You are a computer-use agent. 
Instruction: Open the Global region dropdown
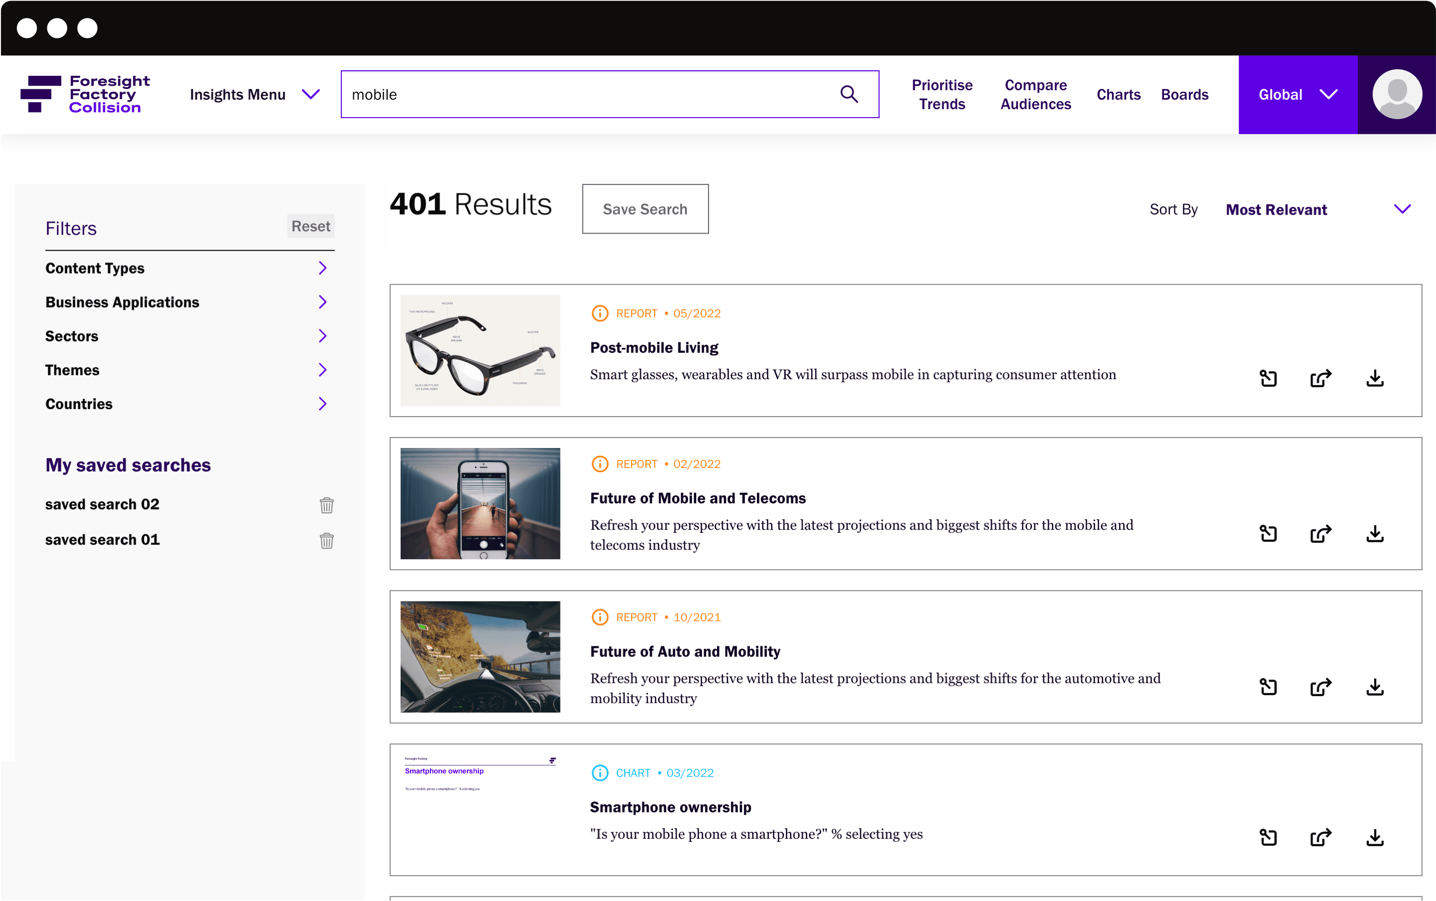[x=1297, y=95]
